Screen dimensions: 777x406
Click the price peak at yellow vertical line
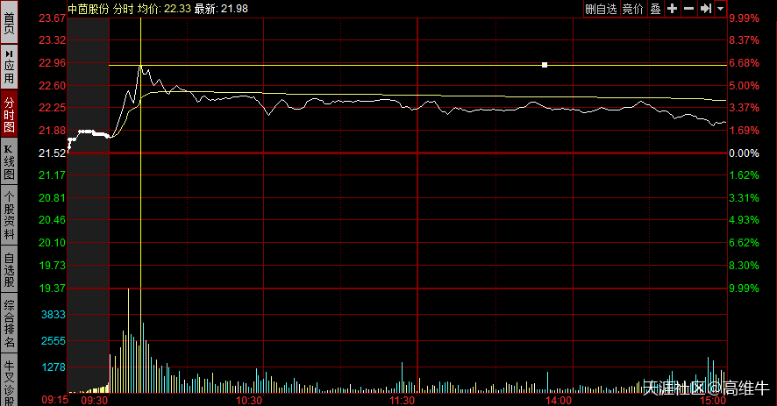(140, 66)
